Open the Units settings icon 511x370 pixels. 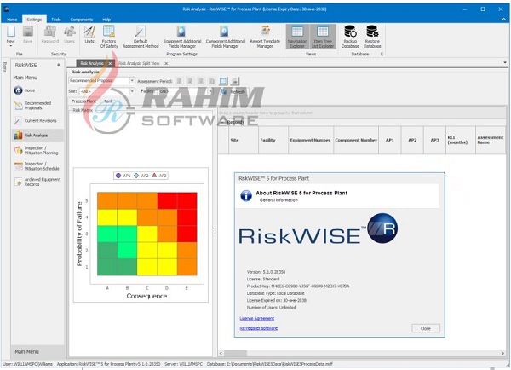[89, 35]
